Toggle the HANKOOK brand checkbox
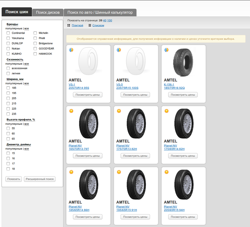 35,54
